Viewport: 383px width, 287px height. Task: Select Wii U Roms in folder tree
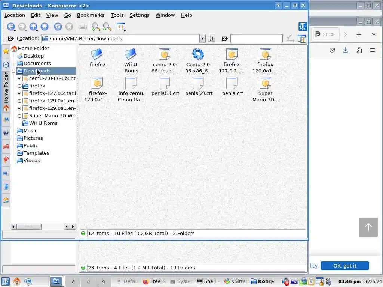[x=43, y=123]
